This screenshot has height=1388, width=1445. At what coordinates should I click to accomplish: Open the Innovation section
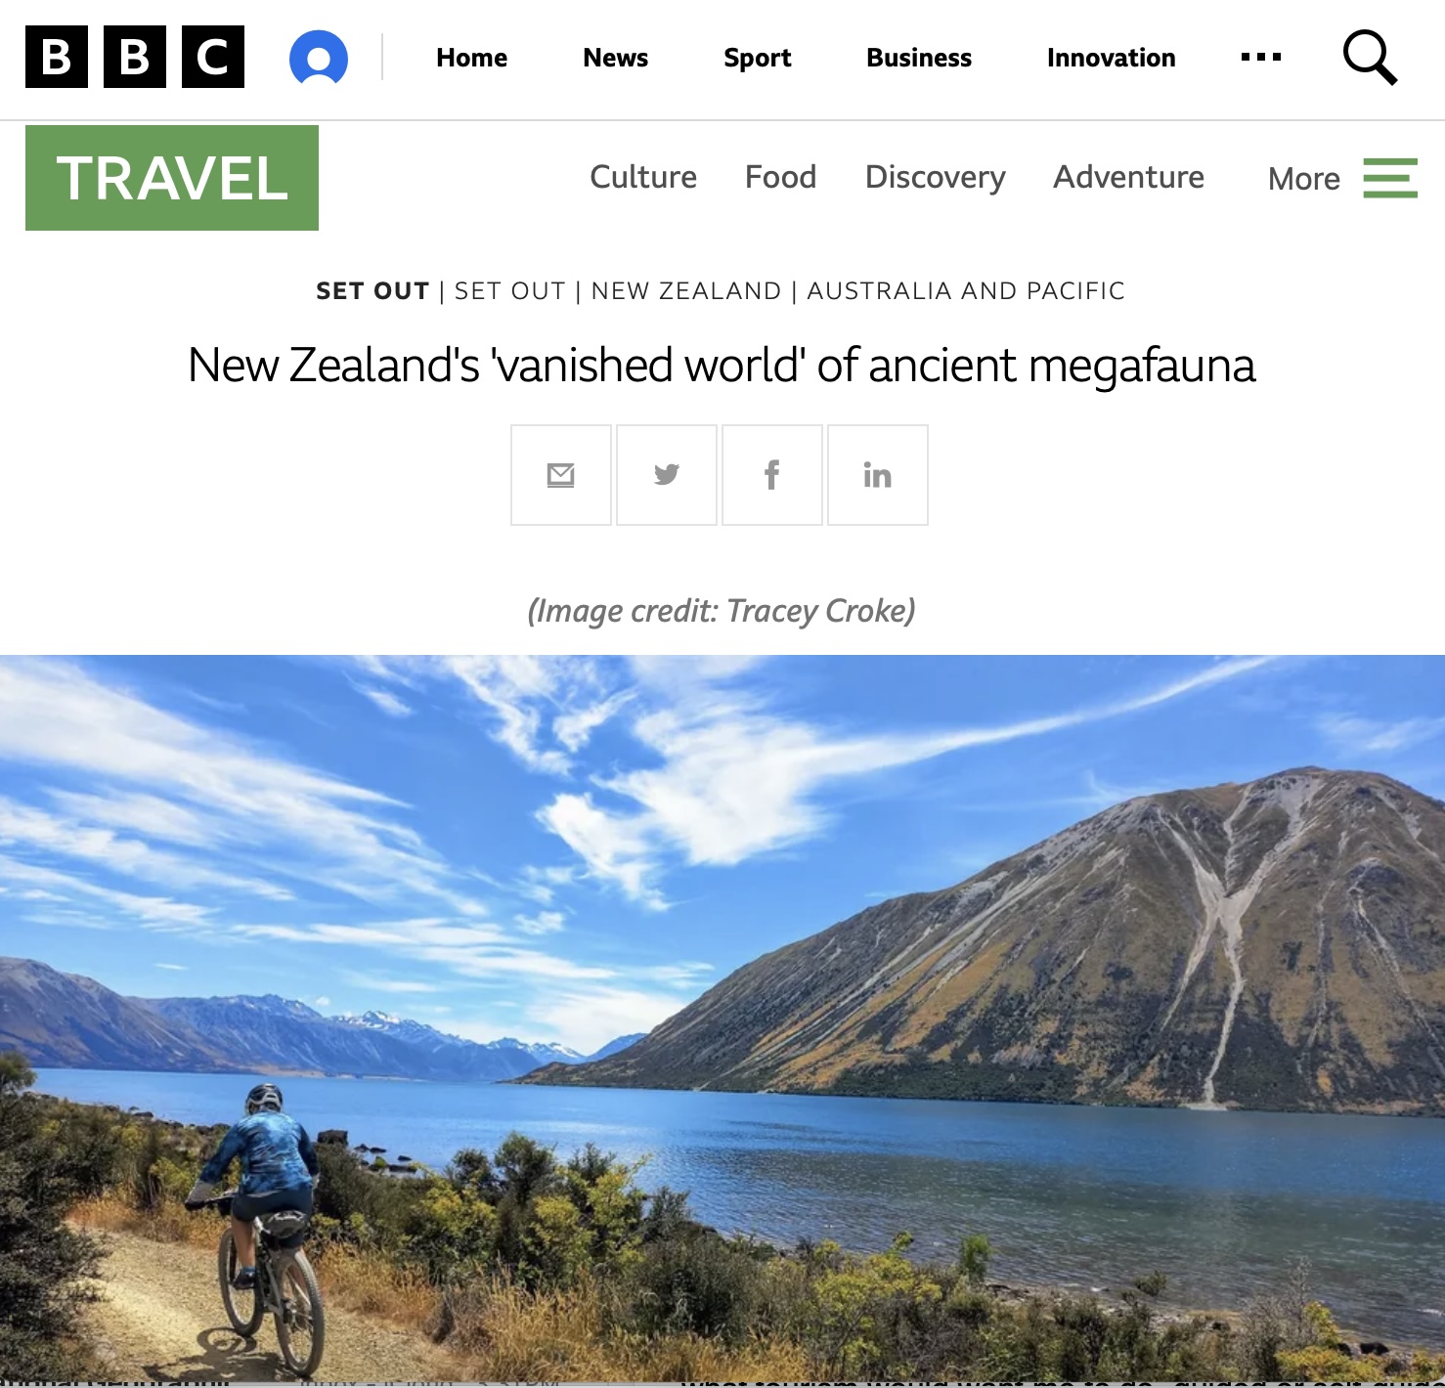coord(1112,58)
